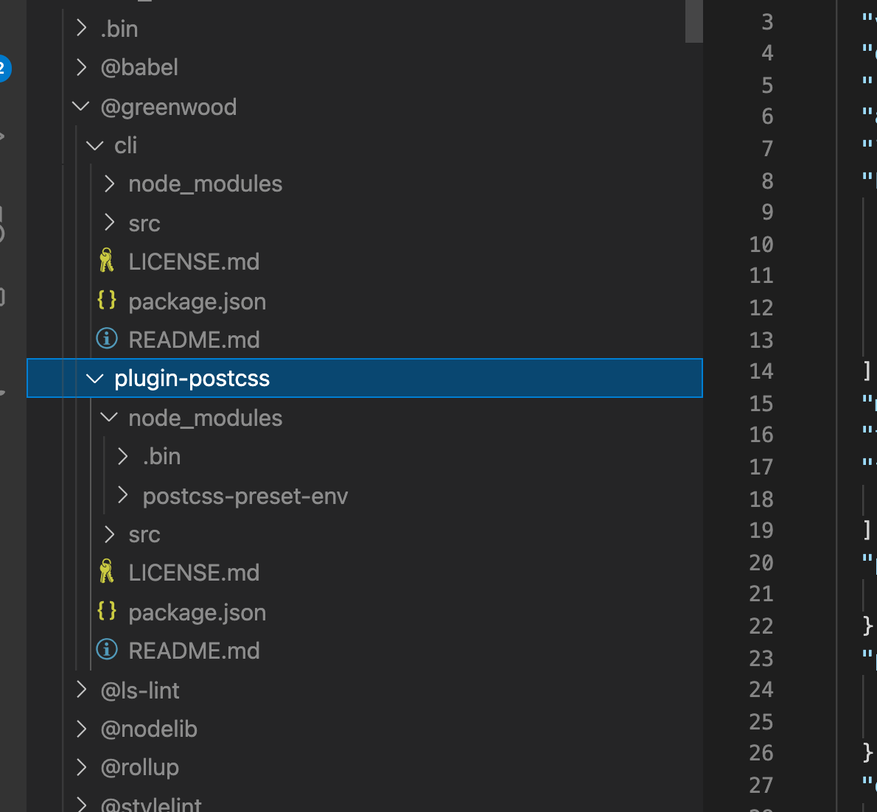Click the blue badge in the activity bar

point(4,68)
